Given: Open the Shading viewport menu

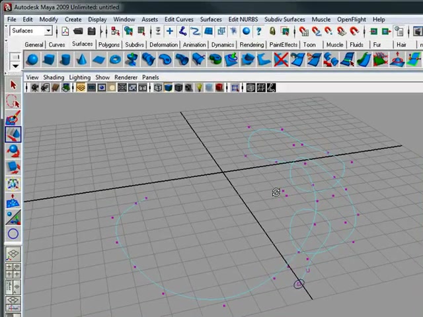Looking at the screenshot, I should click(54, 77).
